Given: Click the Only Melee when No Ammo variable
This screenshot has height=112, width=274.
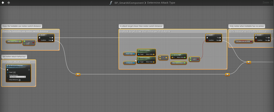Looking at the screenshot, I should pos(243,41).
